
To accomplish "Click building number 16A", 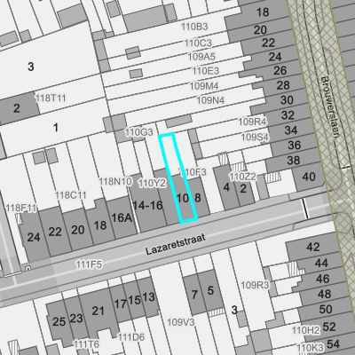I will [x=122, y=217].
